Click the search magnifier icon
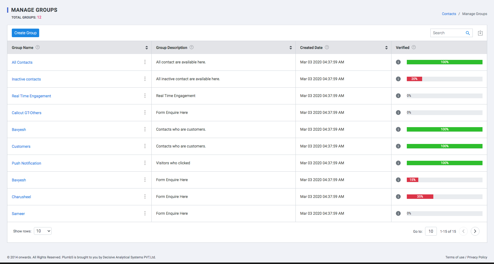The image size is (494, 264). click(467, 33)
